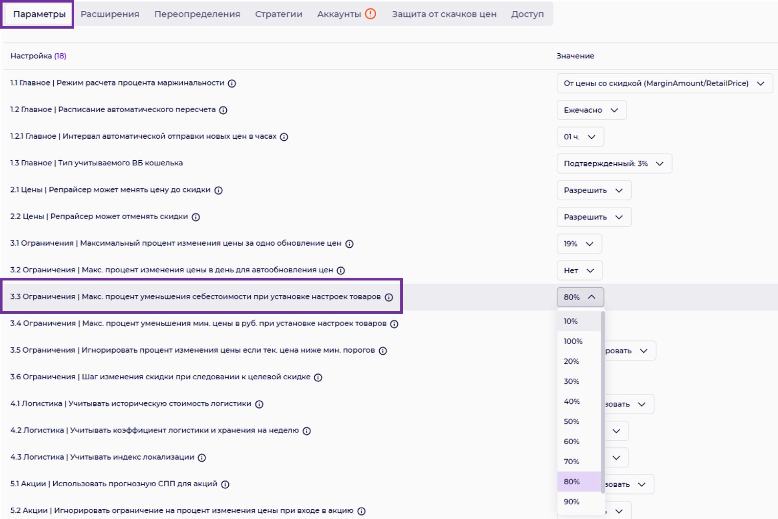This screenshot has height=519, width=778.
Task: Click info icon for 2.1 price before discount
Action: (x=219, y=190)
